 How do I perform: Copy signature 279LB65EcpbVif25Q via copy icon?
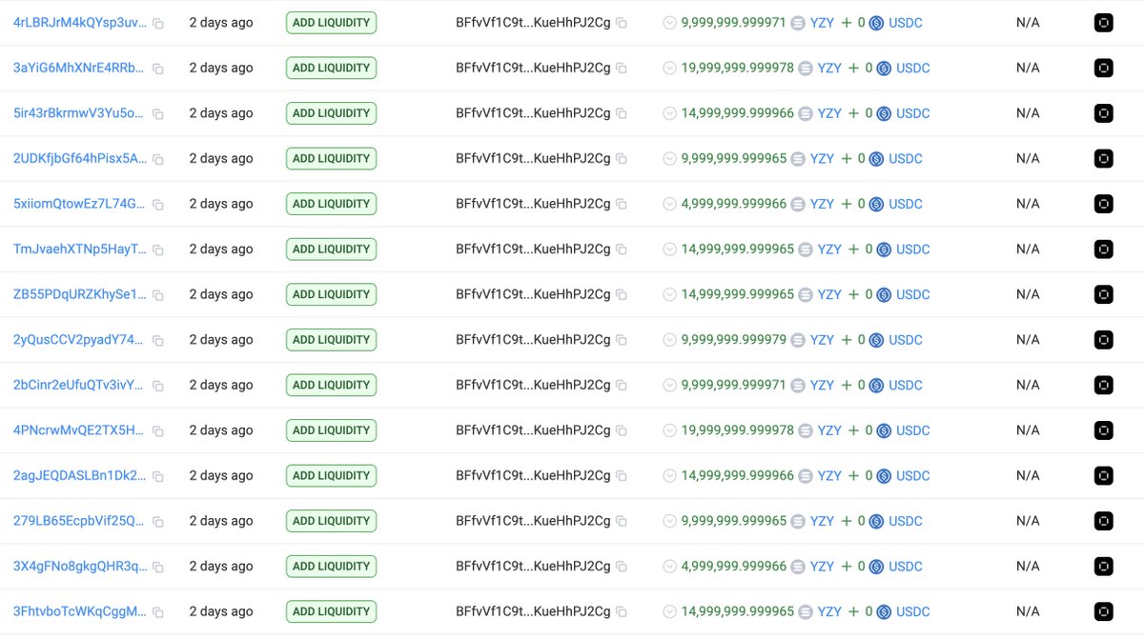point(158,521)
